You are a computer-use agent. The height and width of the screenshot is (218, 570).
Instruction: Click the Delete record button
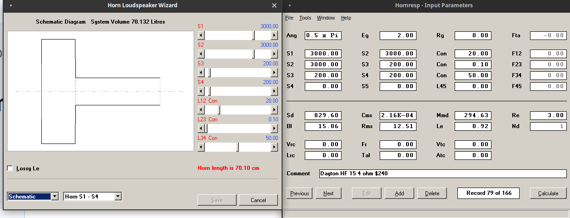click(432, 193)
